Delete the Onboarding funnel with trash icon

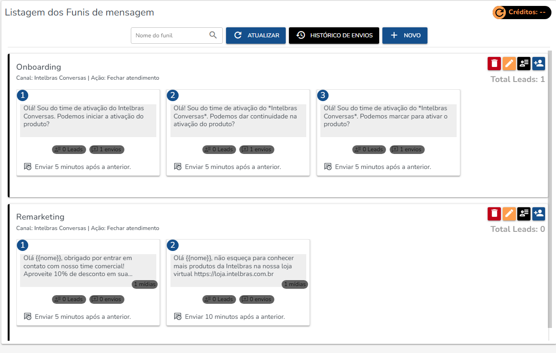click(494, 63)
